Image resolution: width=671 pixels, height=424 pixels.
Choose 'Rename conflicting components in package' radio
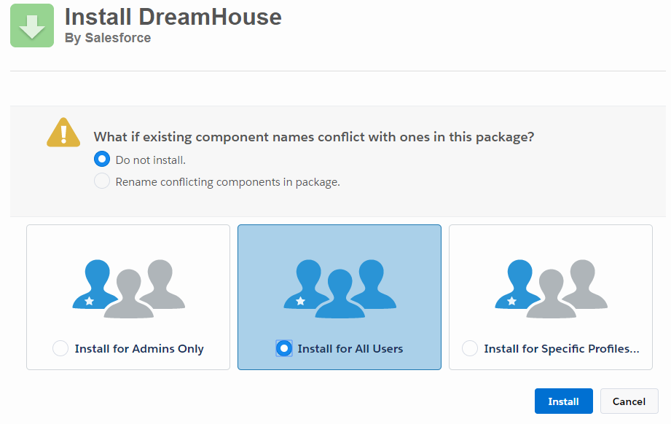[102, 181]
